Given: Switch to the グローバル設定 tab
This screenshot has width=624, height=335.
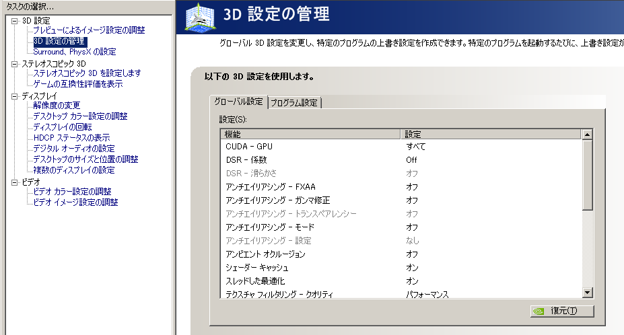Looking at the screenshot, I should click(x=238, y=102).
